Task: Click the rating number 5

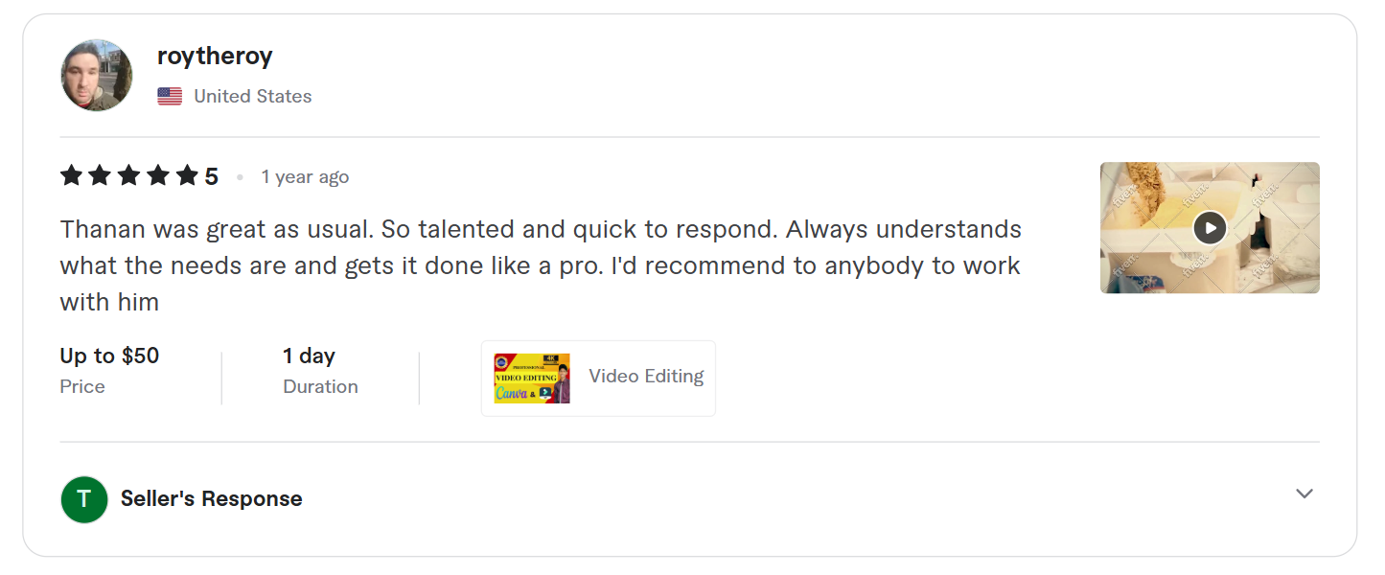Action: click(211, 177)
